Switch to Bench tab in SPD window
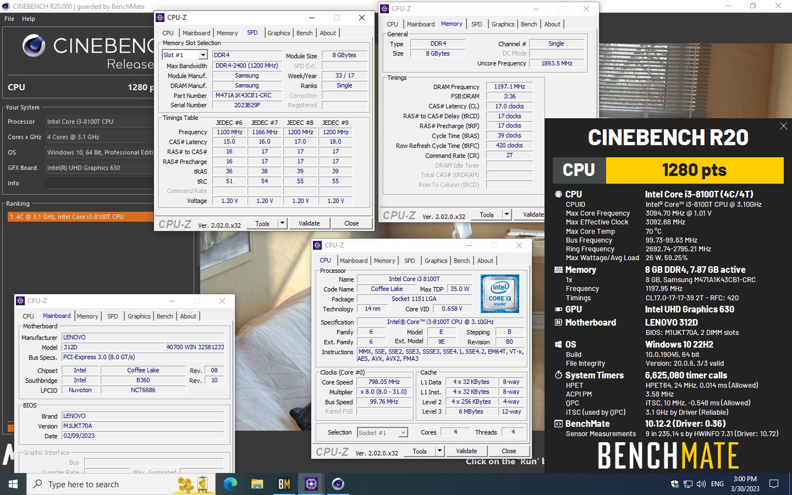 [x=305, y=33]
